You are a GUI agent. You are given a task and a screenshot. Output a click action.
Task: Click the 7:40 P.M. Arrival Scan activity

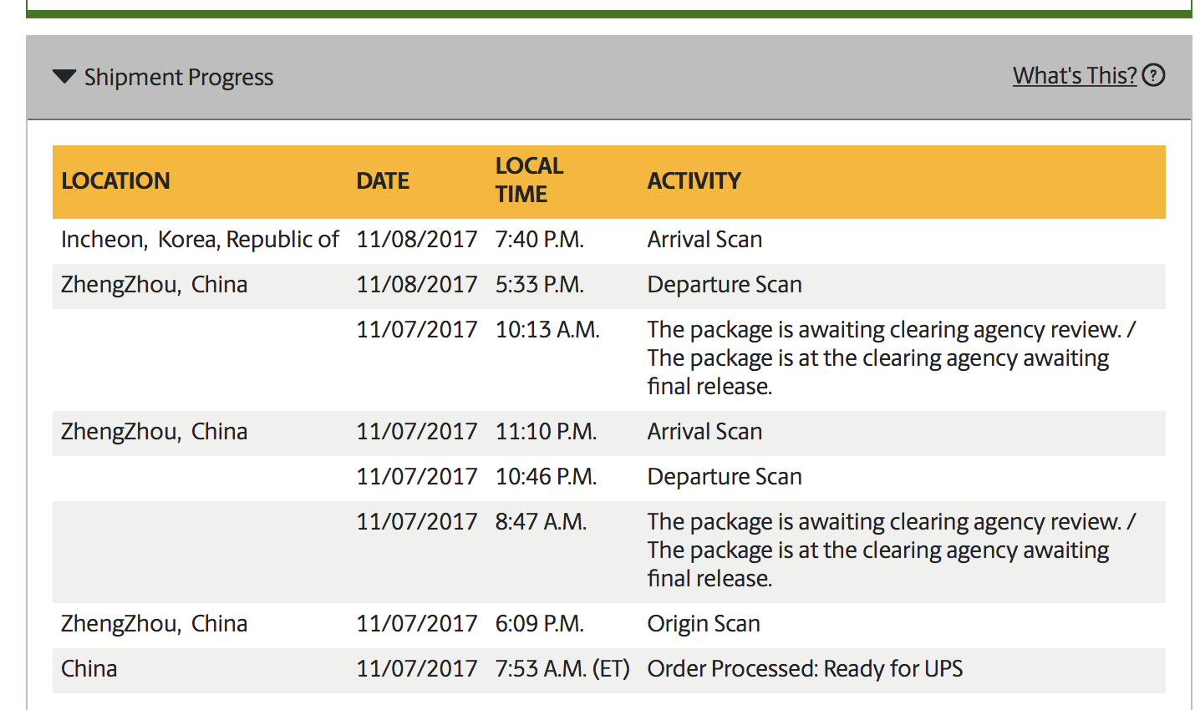pos(704,240)
